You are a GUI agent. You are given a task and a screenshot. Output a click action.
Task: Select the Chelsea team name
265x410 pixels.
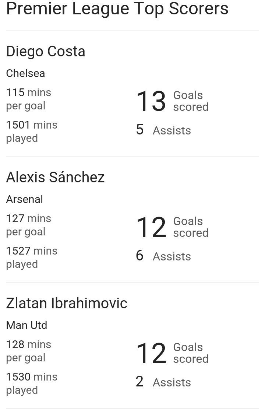pyautogui.click(x=25, y=73)
